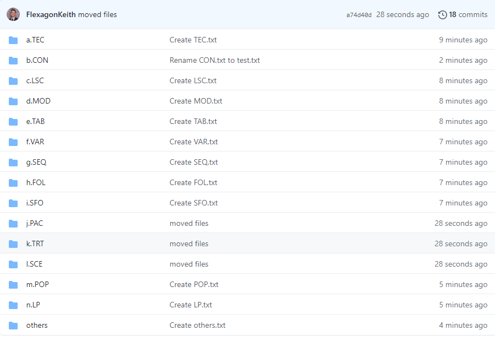
Task: Click '7 minutes ago' in g.SEQ row
Action: 463,162
